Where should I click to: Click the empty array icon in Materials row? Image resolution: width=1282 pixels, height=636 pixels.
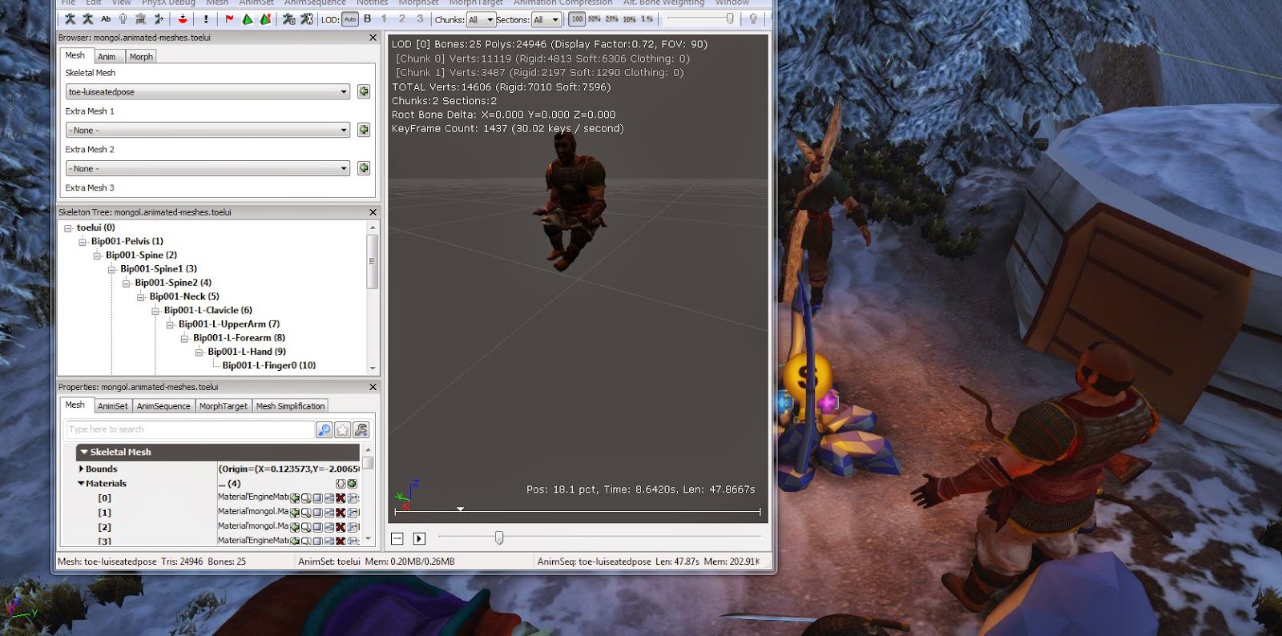click(341, 484)
